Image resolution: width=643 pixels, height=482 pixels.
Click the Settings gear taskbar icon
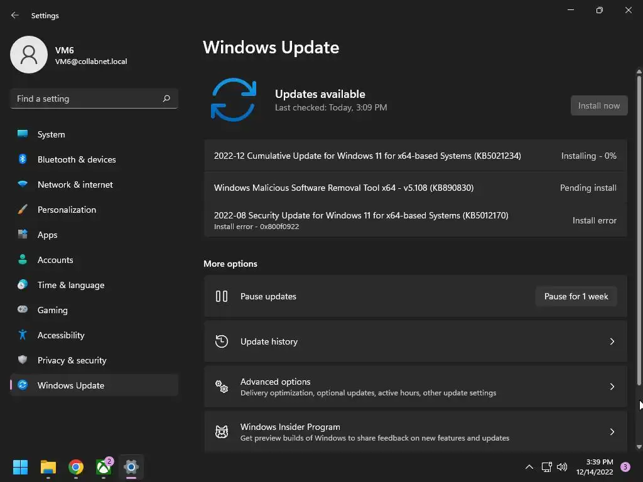(x=131, y=467)
